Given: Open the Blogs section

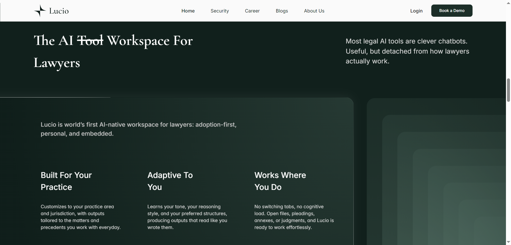Looking at the screenshot, I should coord(282,11).
